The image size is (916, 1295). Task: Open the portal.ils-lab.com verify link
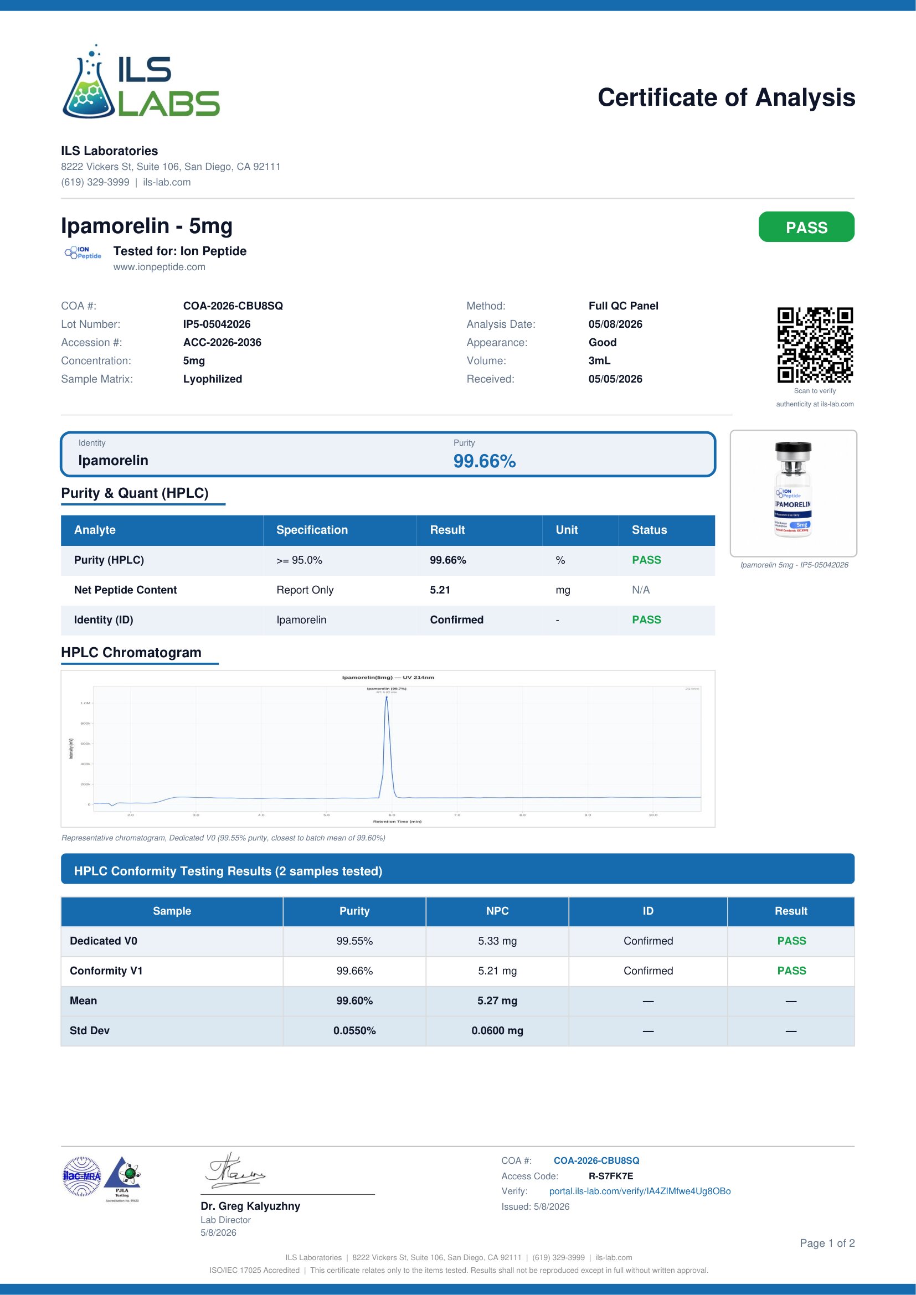[640, 1191]
